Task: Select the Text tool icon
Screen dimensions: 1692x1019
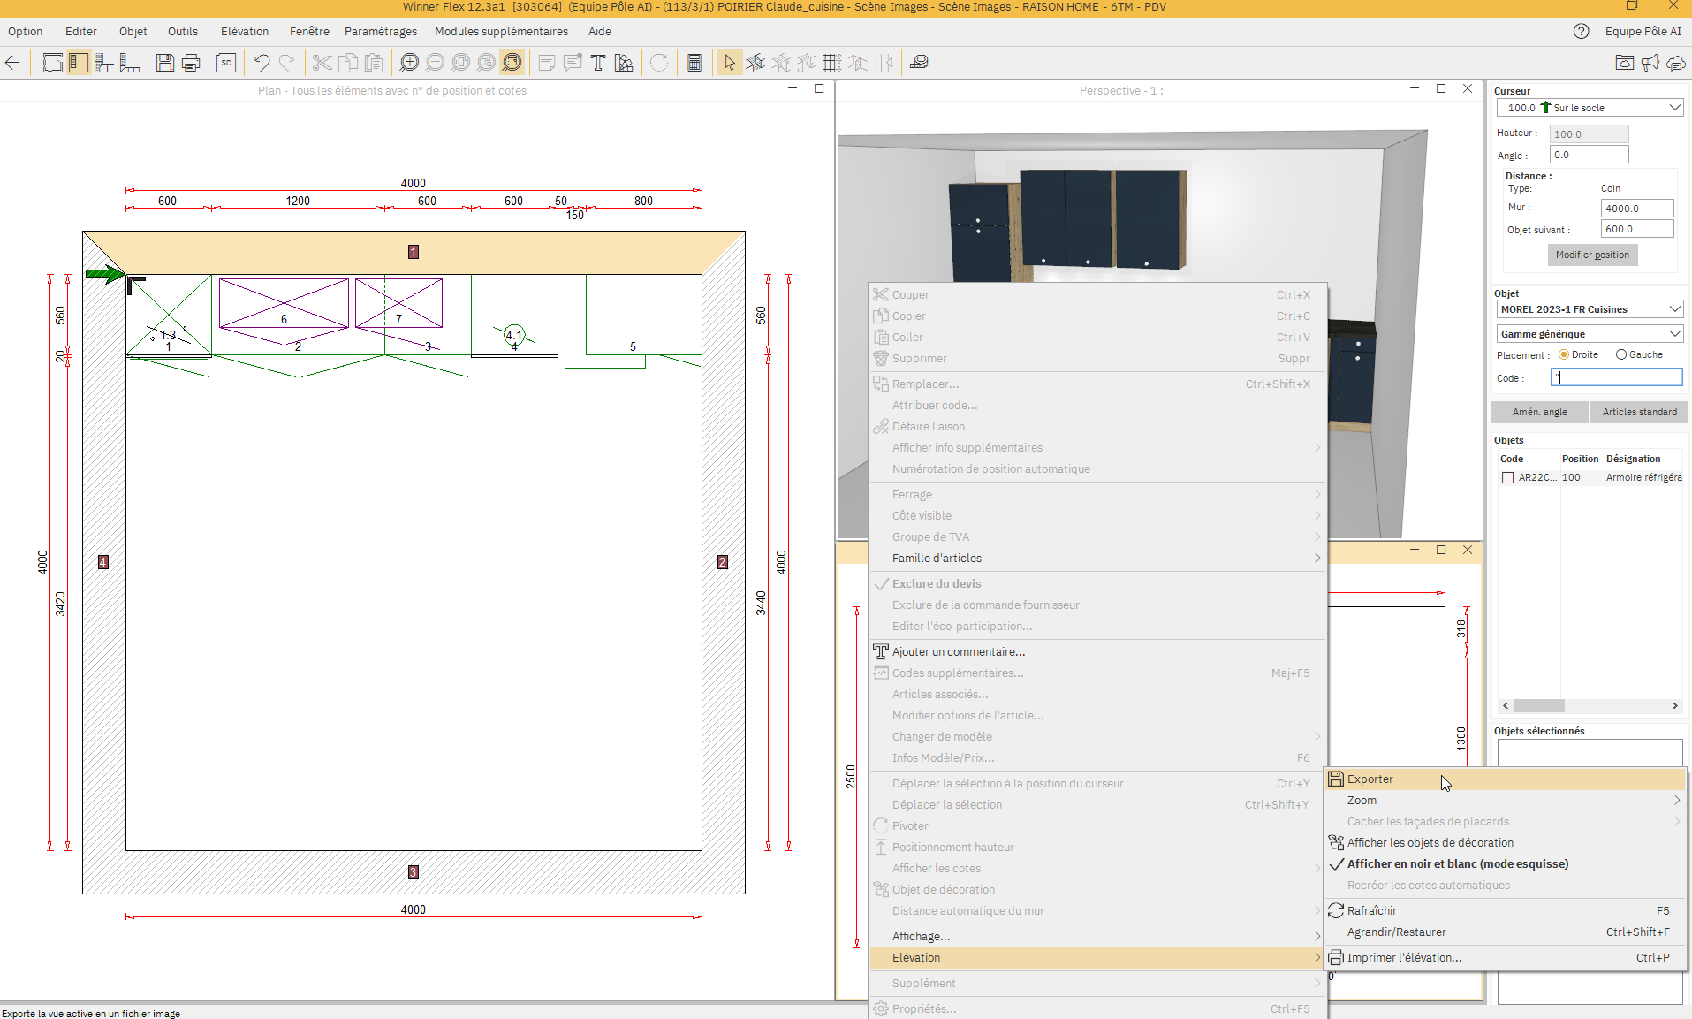Action: (598, 63)
